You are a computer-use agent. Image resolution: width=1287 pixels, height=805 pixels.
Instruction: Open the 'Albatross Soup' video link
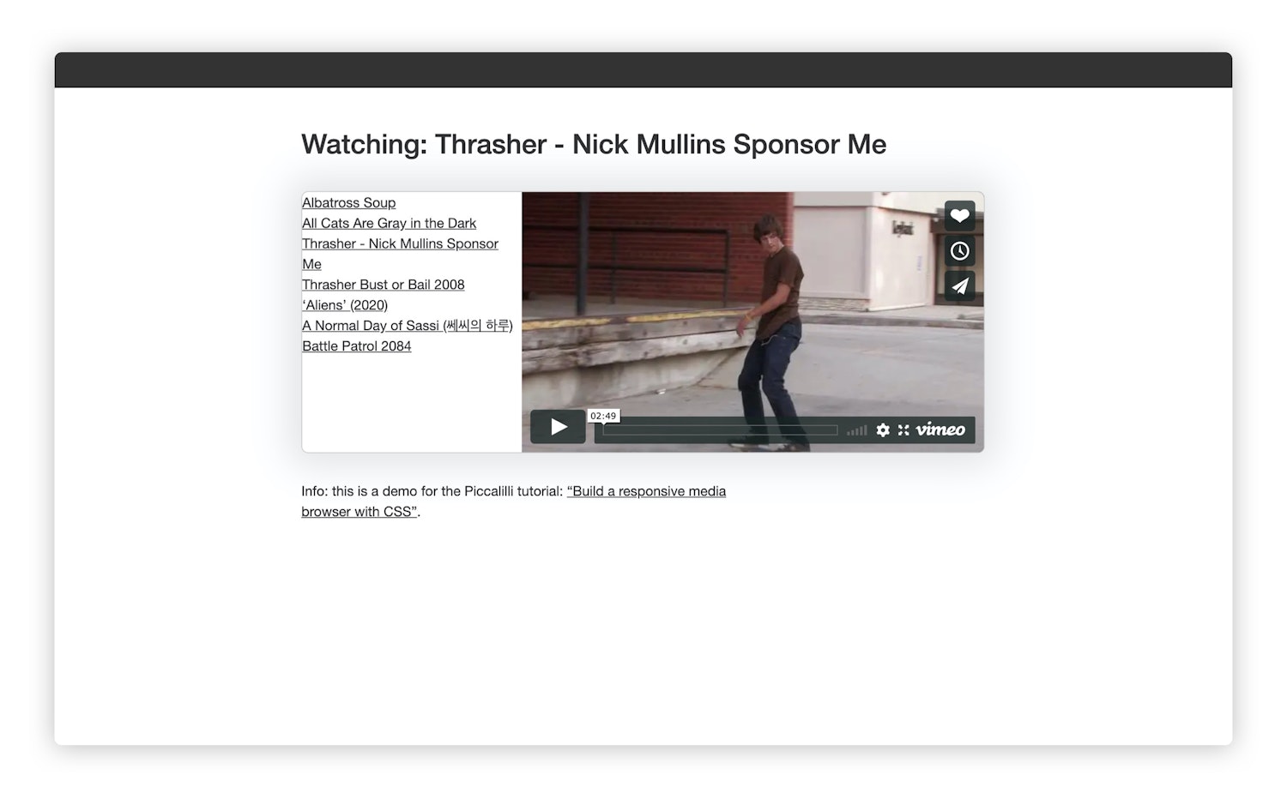coord(348,203)
